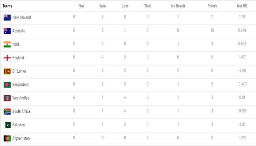256x146 pixels.
Task: Click the Pakistan flag icon
Action: pyautogui.click(x=7, y=125)
